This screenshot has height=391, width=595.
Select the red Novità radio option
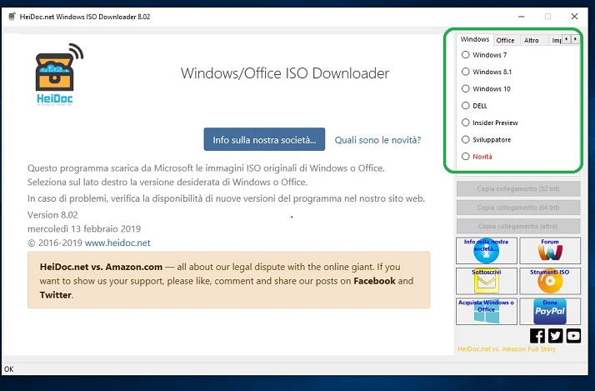tap(465, 157)
